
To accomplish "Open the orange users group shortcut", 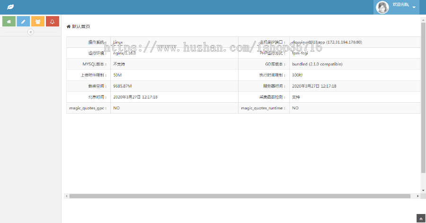I will 38,21.
